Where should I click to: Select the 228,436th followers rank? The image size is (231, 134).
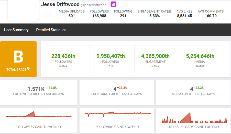click(63, 56)
